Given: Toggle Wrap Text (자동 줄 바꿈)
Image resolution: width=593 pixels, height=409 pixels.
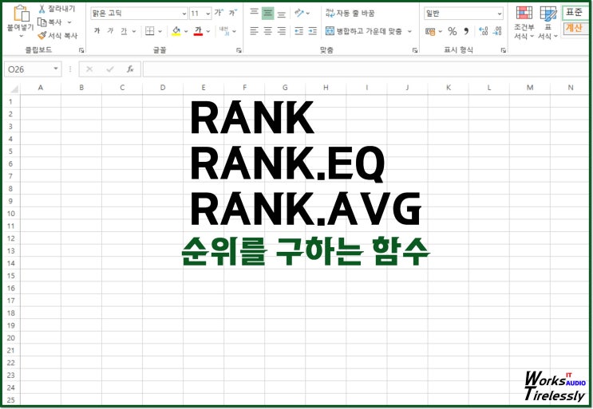Looking at the screenshot, I should (x=350, y=14).
